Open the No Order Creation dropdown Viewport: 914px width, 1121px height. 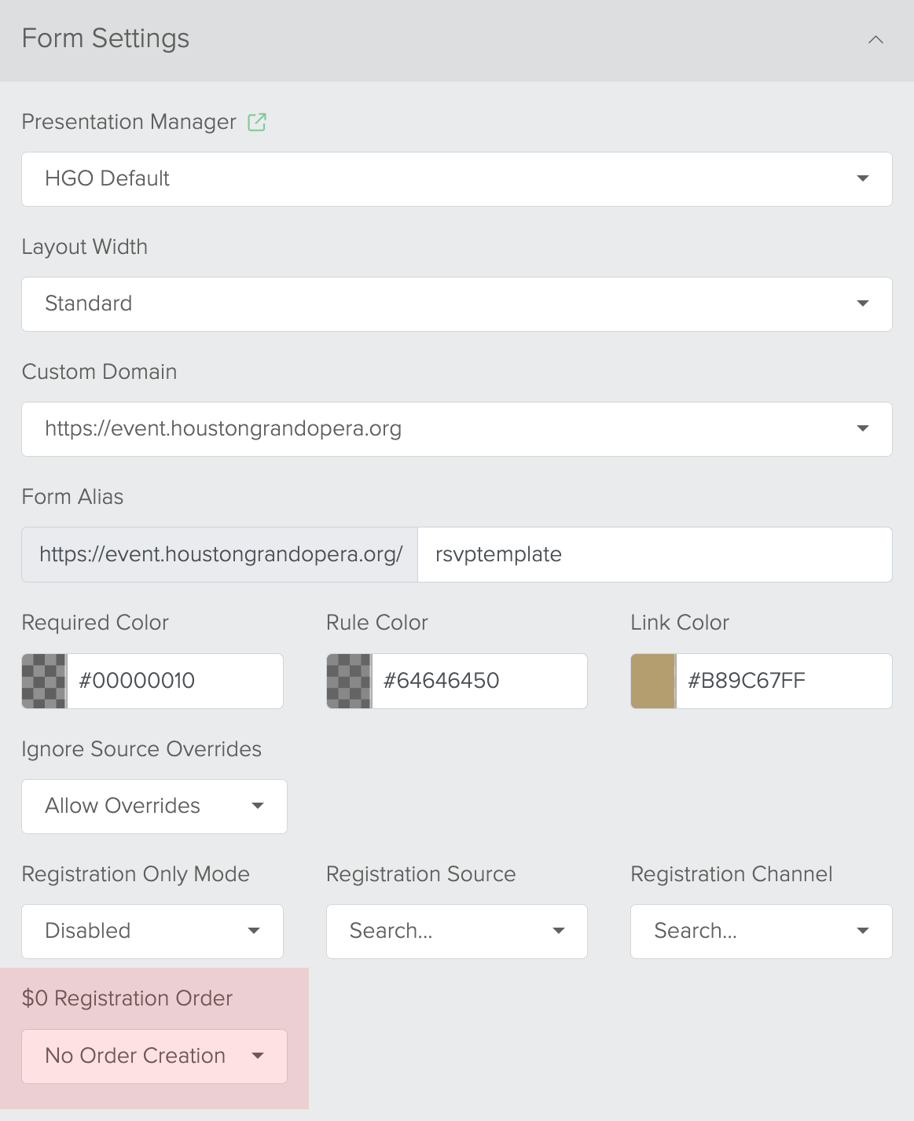coord(154,1057)
